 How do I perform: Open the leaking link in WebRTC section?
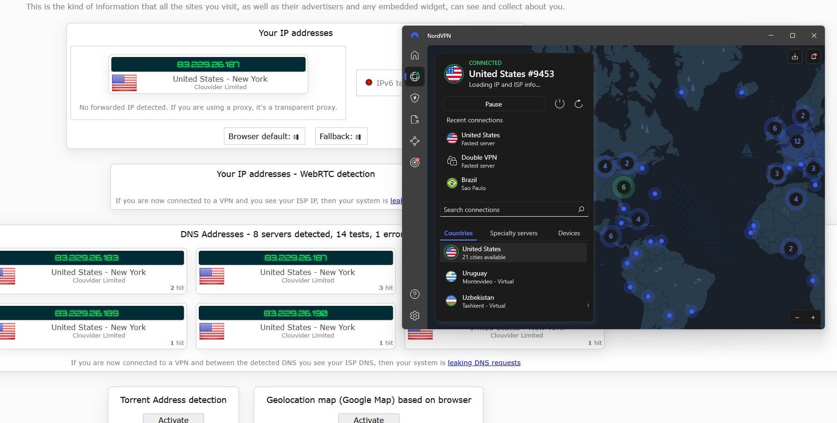coord(396,201)
